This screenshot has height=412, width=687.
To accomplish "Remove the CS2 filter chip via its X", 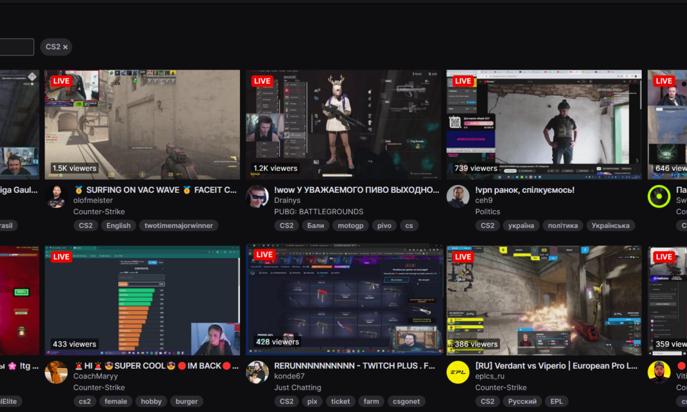I will (65, 47).
